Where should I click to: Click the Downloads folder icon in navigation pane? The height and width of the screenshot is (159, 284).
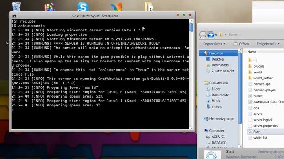(x=208, y=65)
